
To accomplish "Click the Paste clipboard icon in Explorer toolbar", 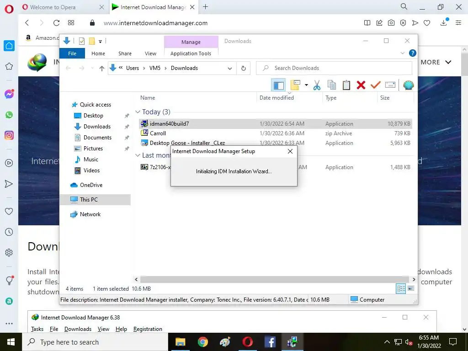I will [346, 85].
